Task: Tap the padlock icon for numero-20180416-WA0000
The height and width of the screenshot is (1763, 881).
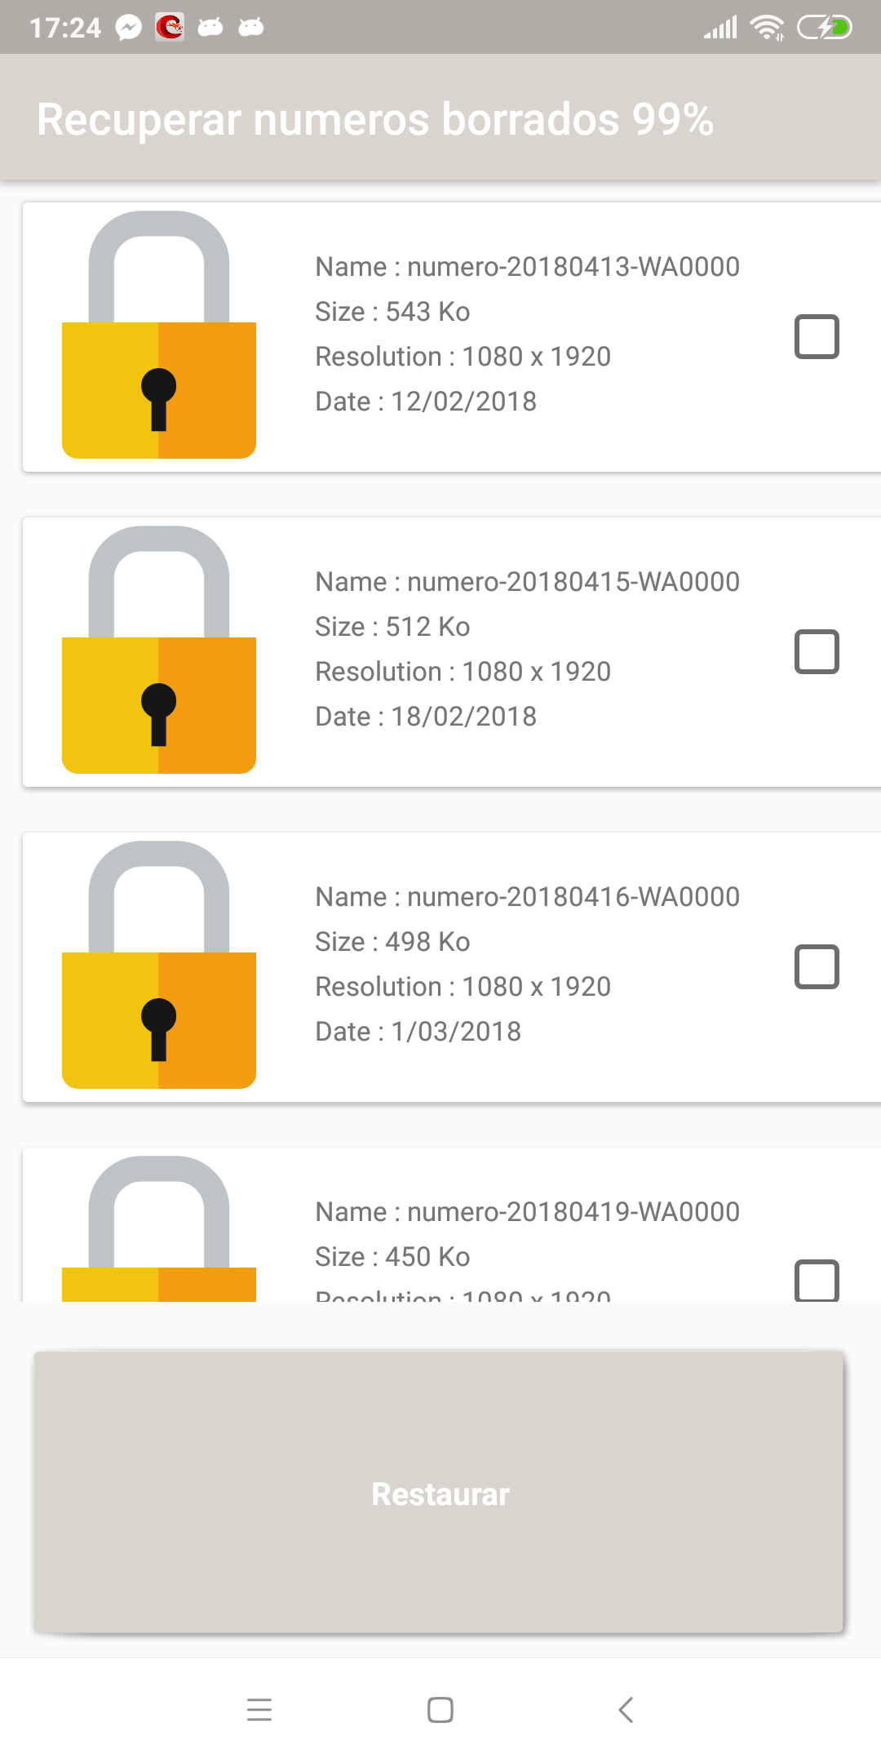Action: tap(159, 966)
